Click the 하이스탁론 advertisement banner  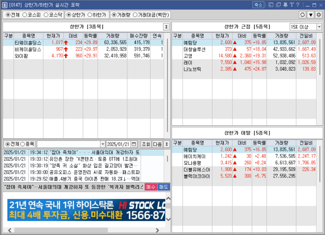point(86,210)
